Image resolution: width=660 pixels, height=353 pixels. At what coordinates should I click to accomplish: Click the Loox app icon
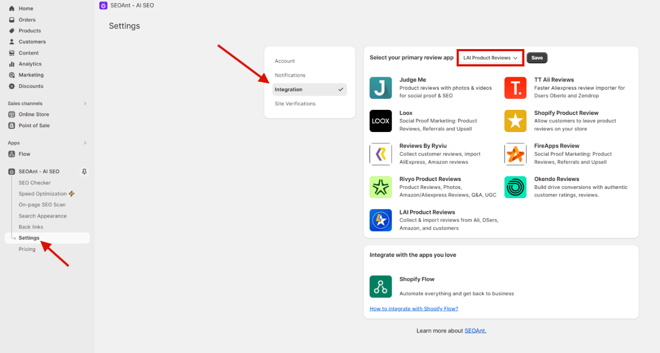coord(381,121)
